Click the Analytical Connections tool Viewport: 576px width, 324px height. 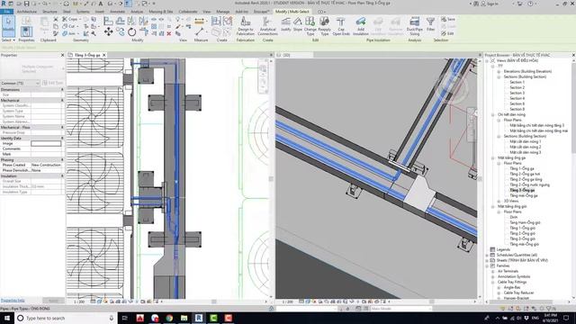point(267,26)
